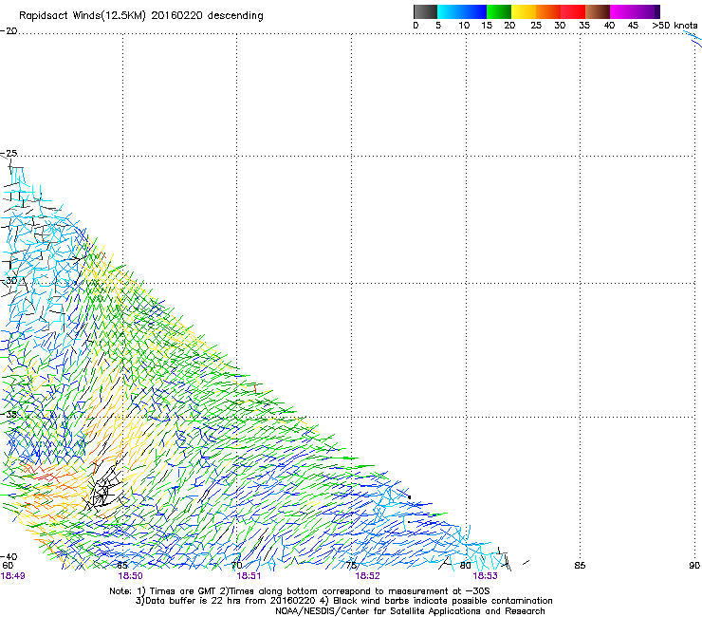Click the '-40' latitude axis label
Viewport: 702px width, 617px height.
point(9,556)
